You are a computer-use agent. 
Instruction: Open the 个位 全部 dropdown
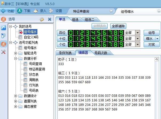tap(138, 45)
